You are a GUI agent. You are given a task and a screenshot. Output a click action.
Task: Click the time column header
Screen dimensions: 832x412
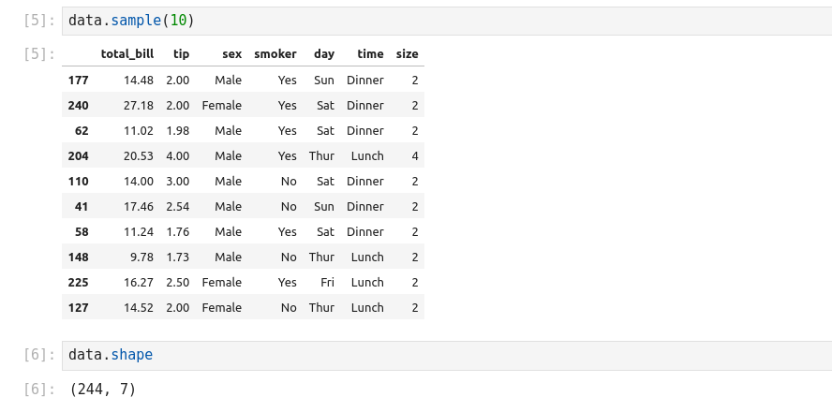[x=370, y=54]
